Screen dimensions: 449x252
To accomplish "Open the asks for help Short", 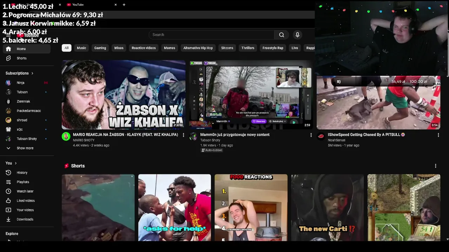I will (174, 208).
